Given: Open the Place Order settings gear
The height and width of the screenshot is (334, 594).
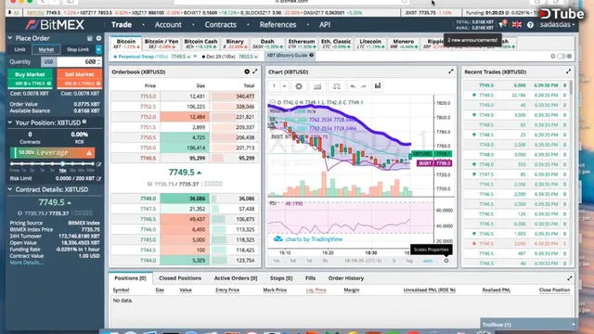Looking at the screenshot, I should pos(99,38).
